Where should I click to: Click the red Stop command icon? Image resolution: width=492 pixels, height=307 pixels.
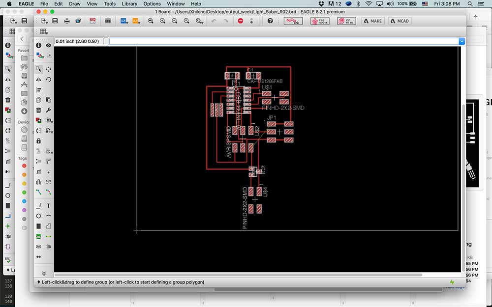click(x=241, y=21)
